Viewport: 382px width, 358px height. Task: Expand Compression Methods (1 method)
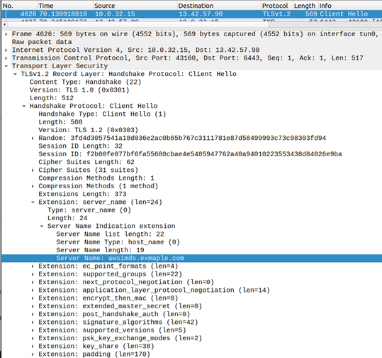pos(33,186)
